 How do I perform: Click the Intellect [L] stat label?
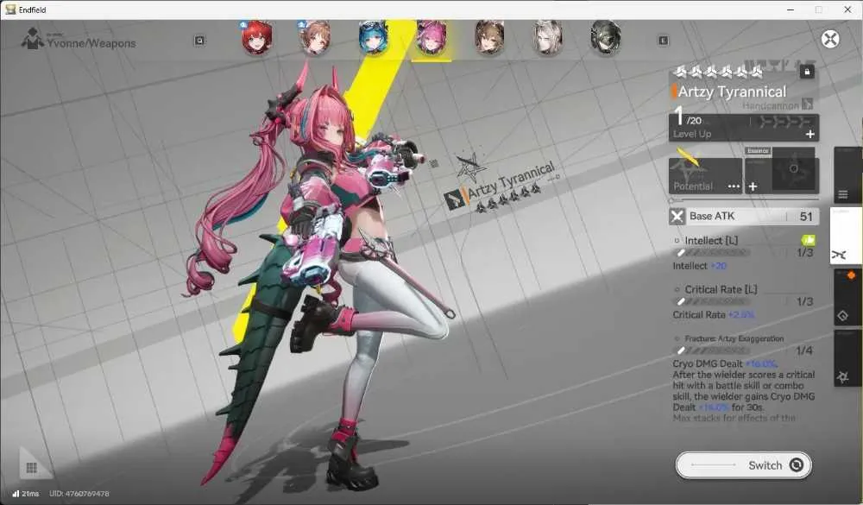click(711, 241)
